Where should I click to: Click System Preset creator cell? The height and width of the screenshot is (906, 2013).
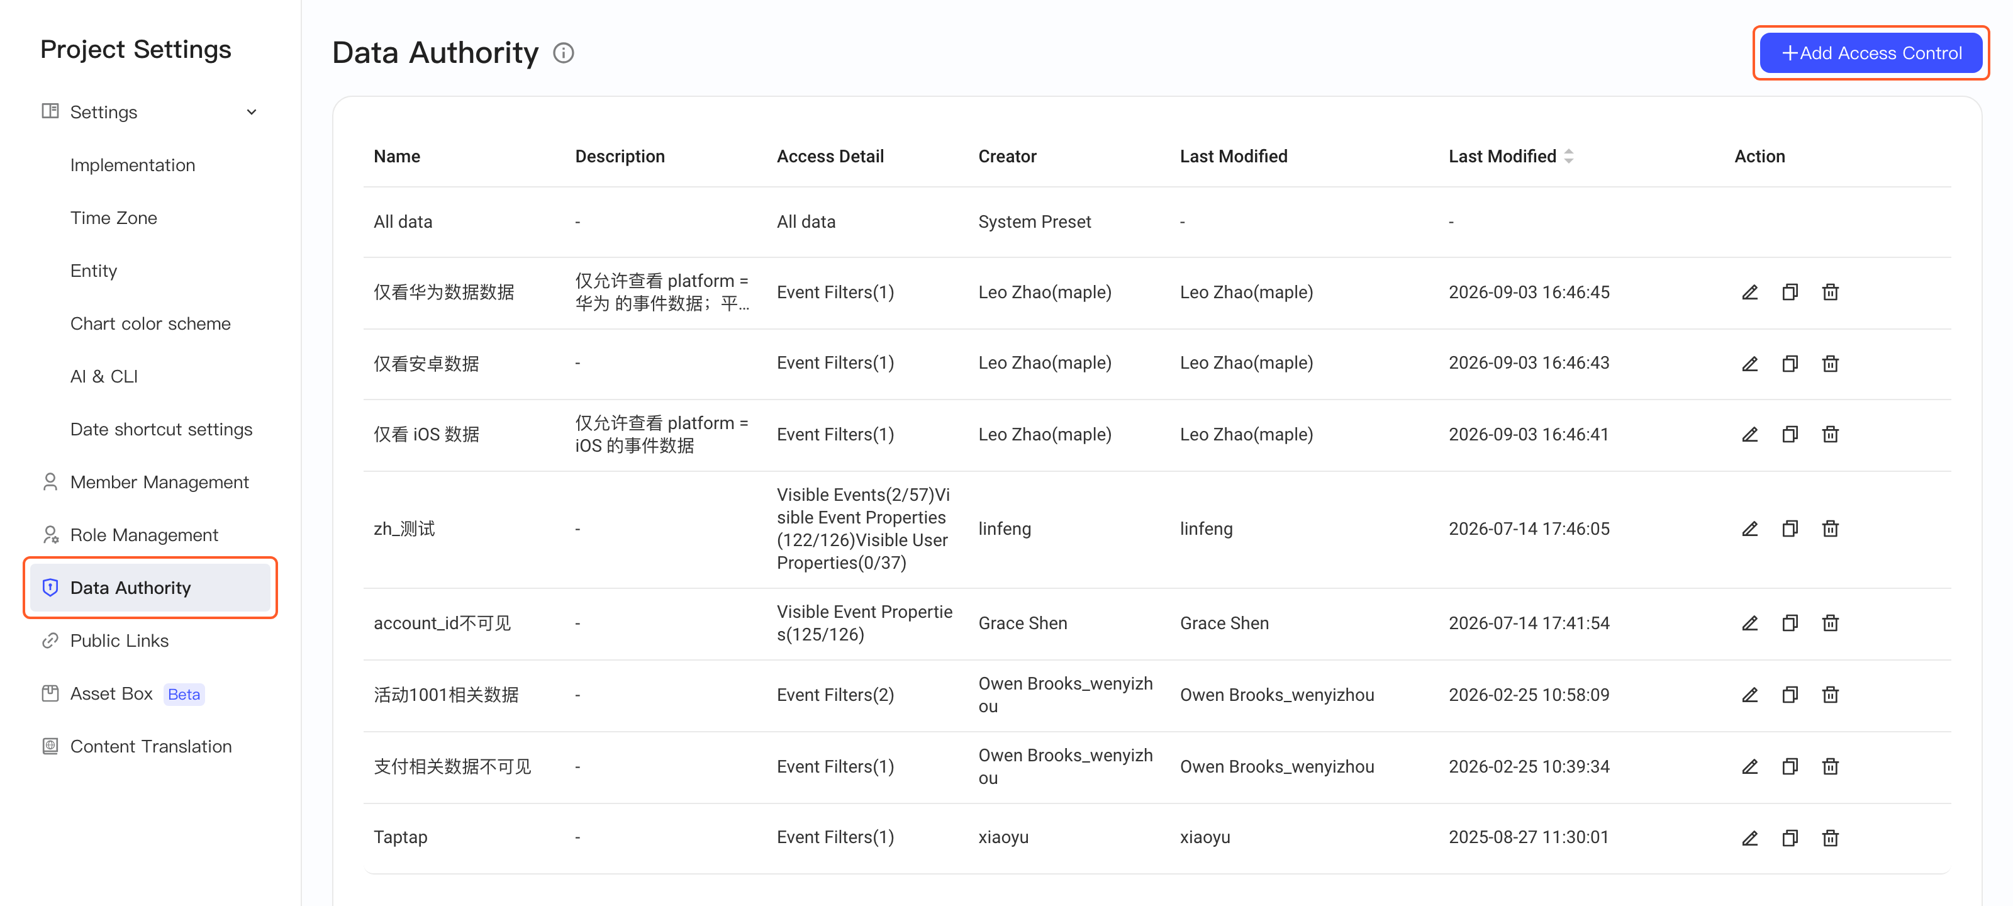tap(1035, 222)
